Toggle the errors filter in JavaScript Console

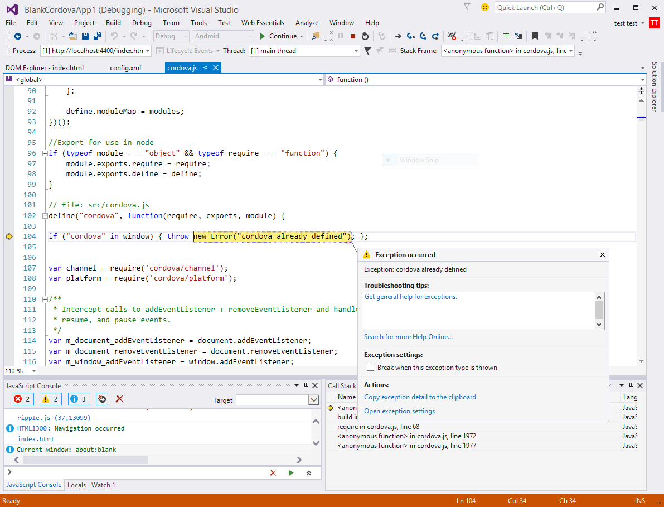tap(23, 399)
